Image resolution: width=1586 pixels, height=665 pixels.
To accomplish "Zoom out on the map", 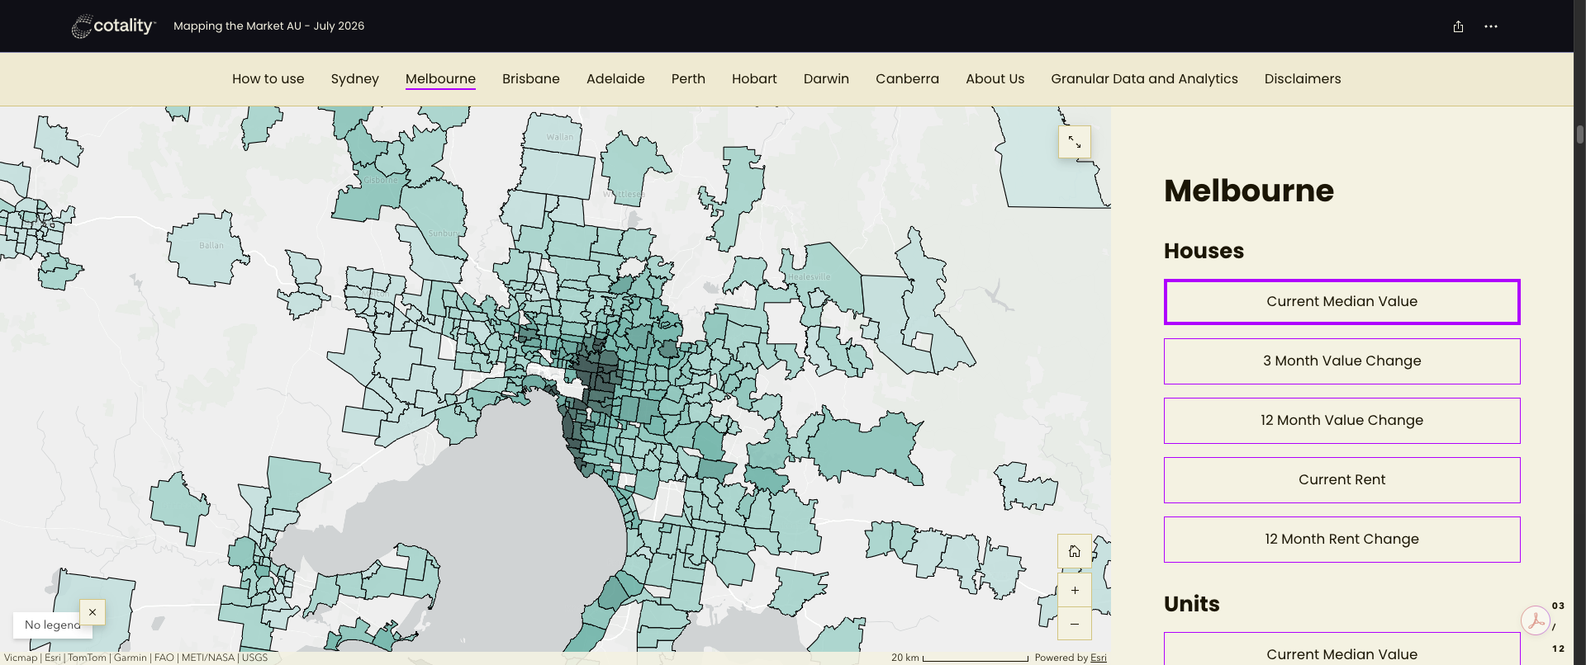I will pos(1075,624).
